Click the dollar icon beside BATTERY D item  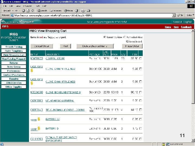click(39, 128)
